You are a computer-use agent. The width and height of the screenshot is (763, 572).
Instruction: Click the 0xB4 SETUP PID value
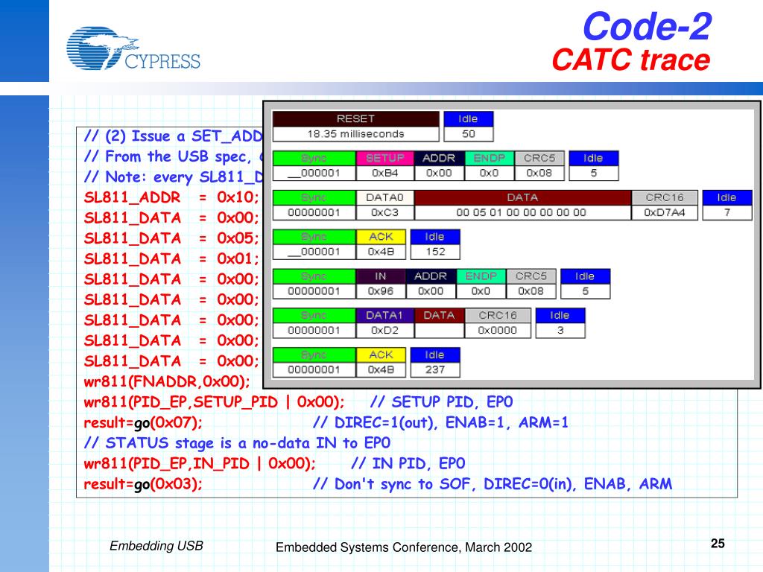coord(384,174)
